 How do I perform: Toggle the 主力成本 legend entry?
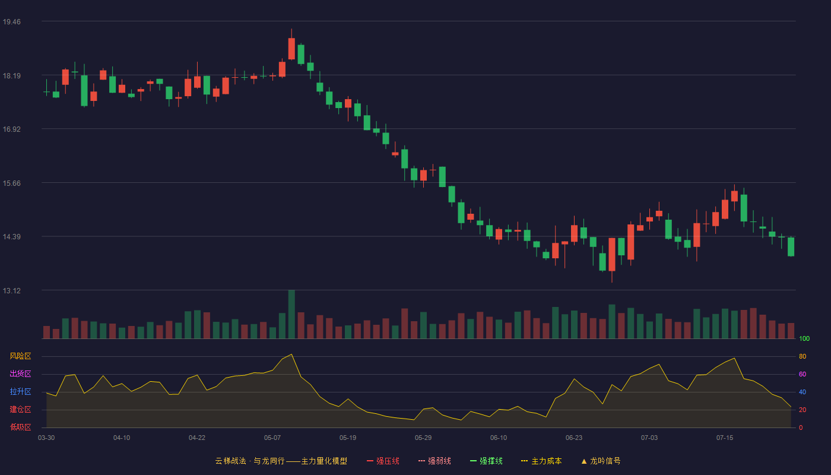542,461
